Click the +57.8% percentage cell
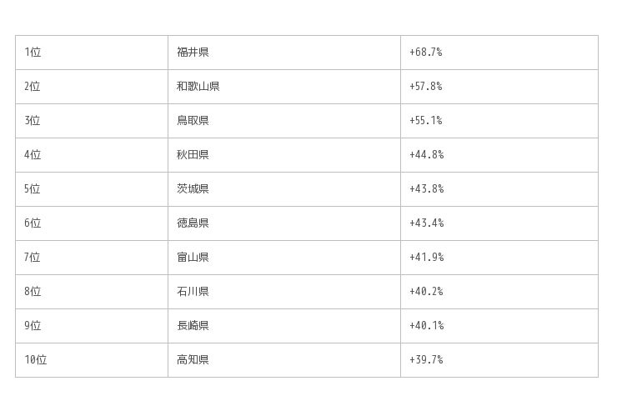Viewport: 617px width, 411px height. [x=425, y=87]
